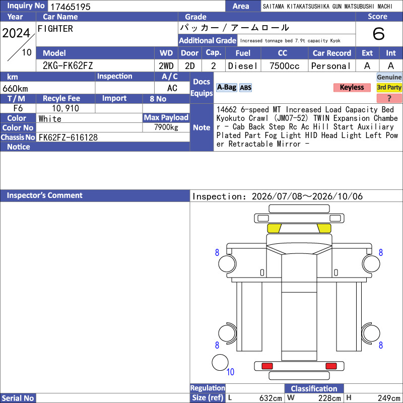Image resolution: width=403 pixels, height=403 pixels.
Task: Click the 2WD drive value
Action: coord(166,66)
